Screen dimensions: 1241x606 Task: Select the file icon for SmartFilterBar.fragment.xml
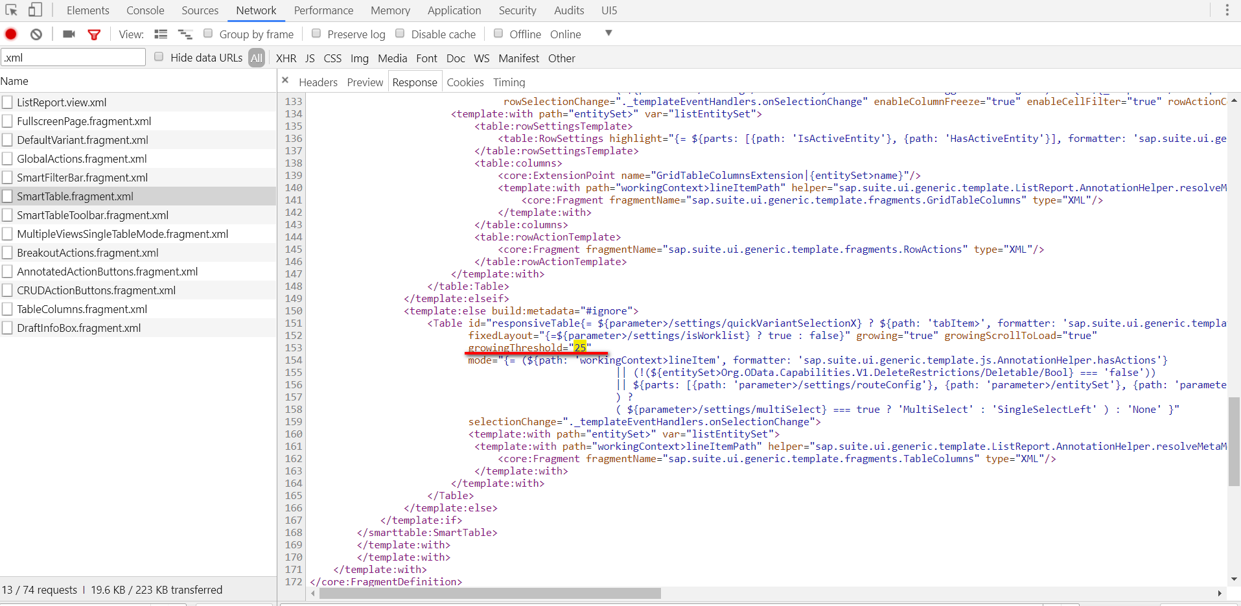coord(7,178)
